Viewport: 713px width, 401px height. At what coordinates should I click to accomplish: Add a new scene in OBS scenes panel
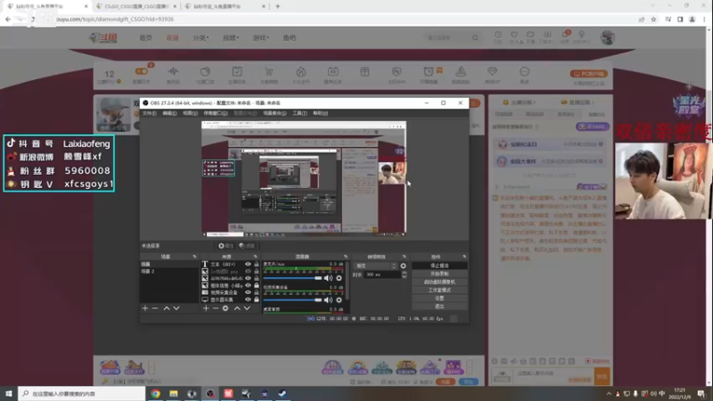tap(145, 308)
